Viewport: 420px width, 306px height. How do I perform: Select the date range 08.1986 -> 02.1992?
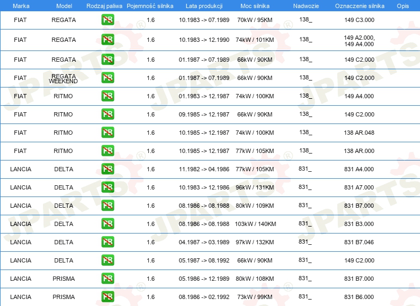[204, 297]
